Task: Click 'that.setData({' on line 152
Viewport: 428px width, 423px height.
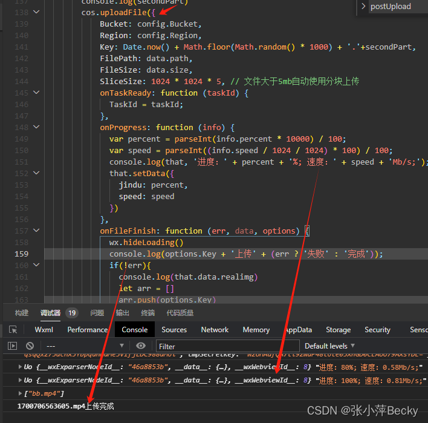Action: pos(141,174)
